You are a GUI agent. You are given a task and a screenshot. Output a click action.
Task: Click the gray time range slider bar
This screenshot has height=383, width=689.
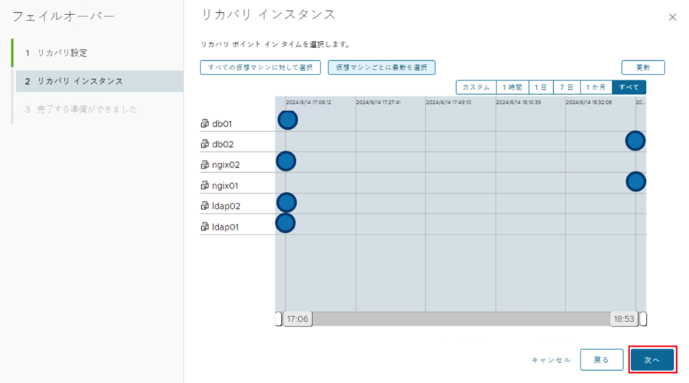point(461,319)
